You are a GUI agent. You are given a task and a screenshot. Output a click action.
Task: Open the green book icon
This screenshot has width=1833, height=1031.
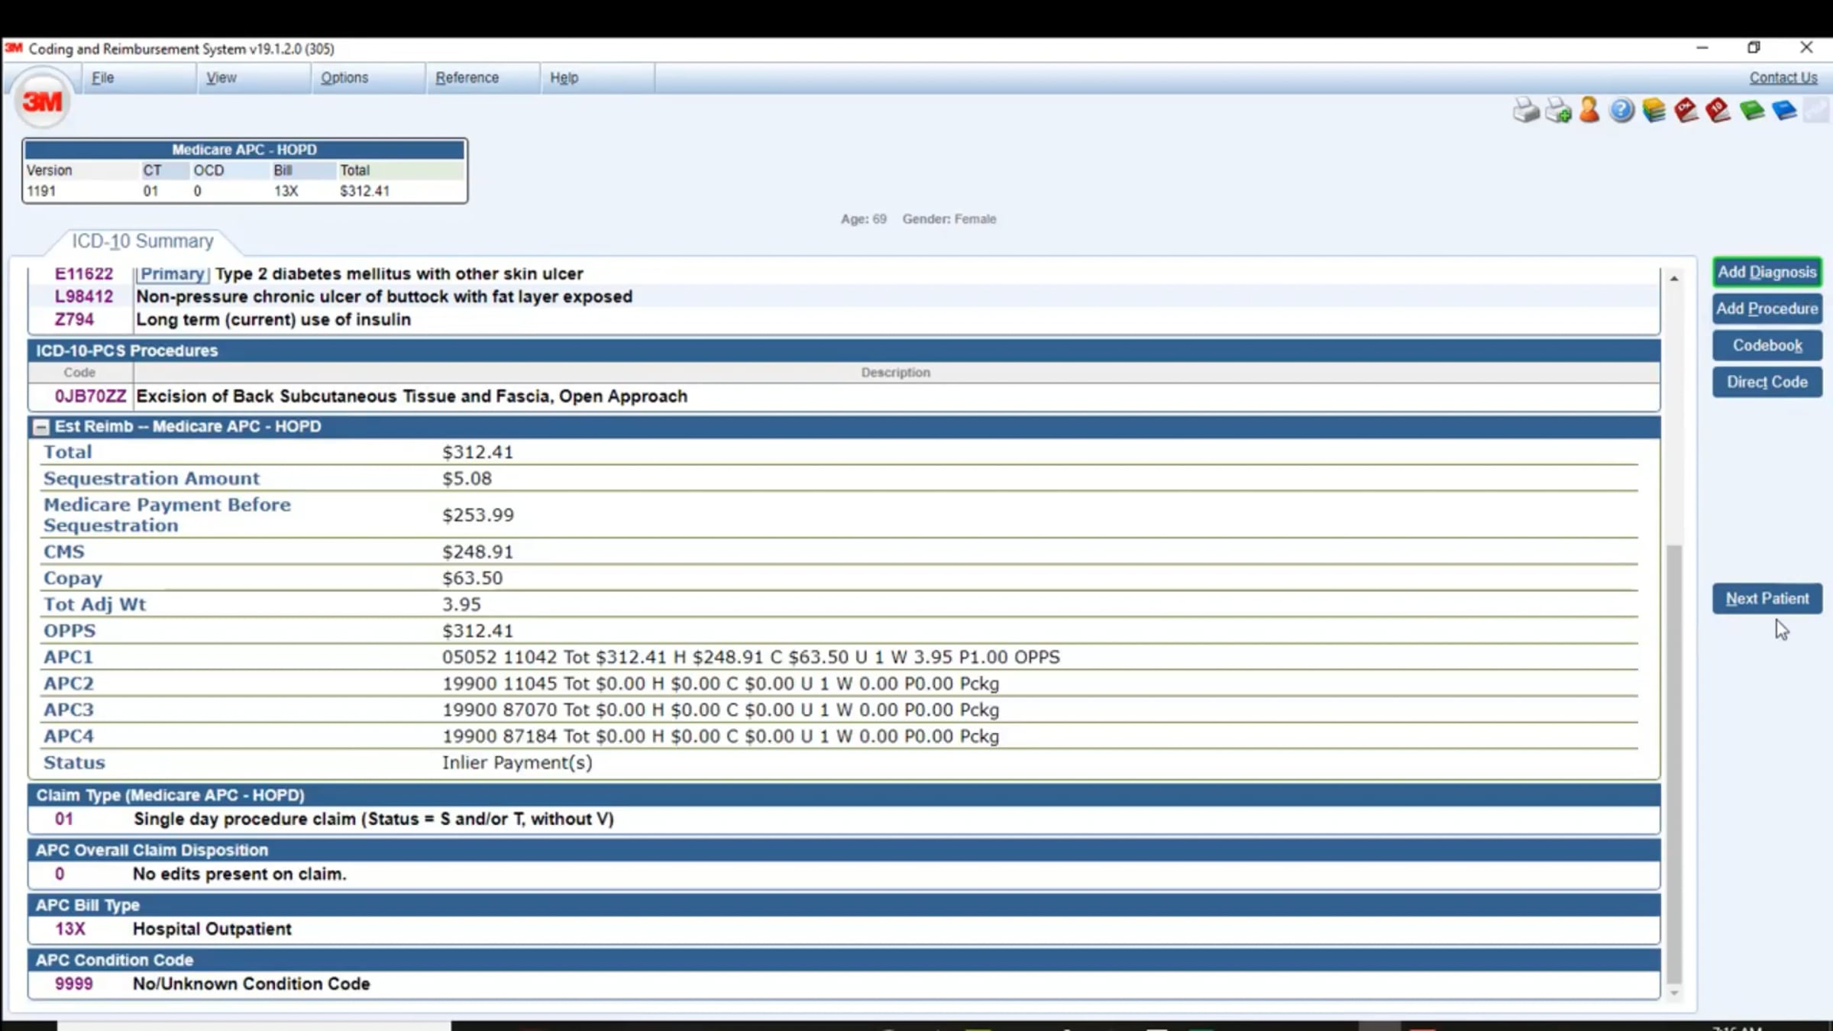pos(1751,111)
